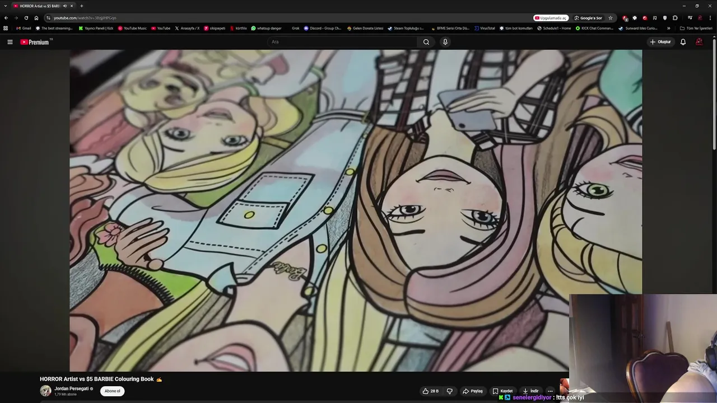Focus the YouTube Ara search field
717x403 pixels.
(342, 42)
